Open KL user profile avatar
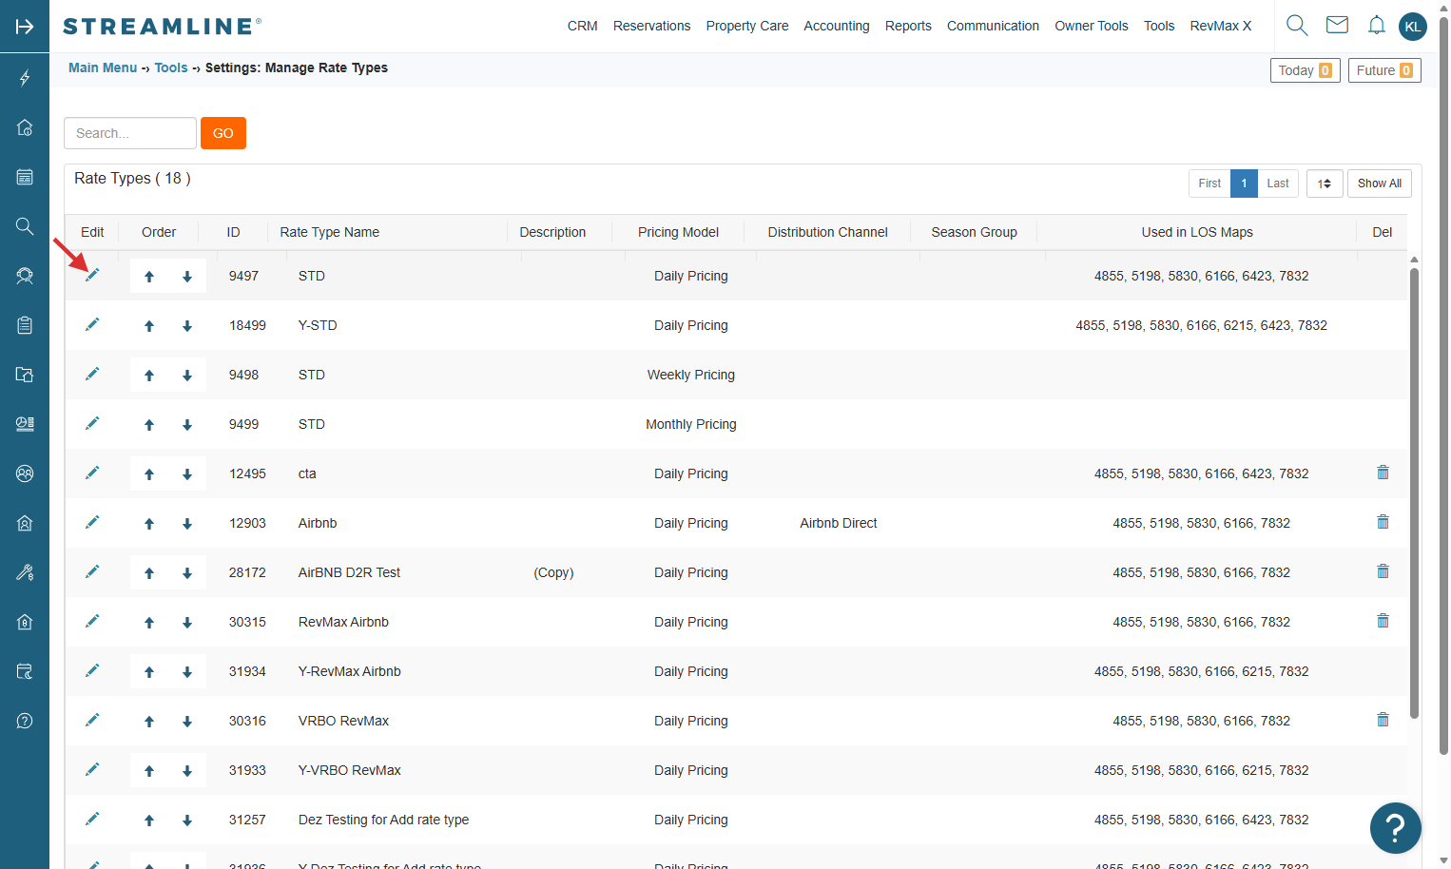 click(1413, 26)
